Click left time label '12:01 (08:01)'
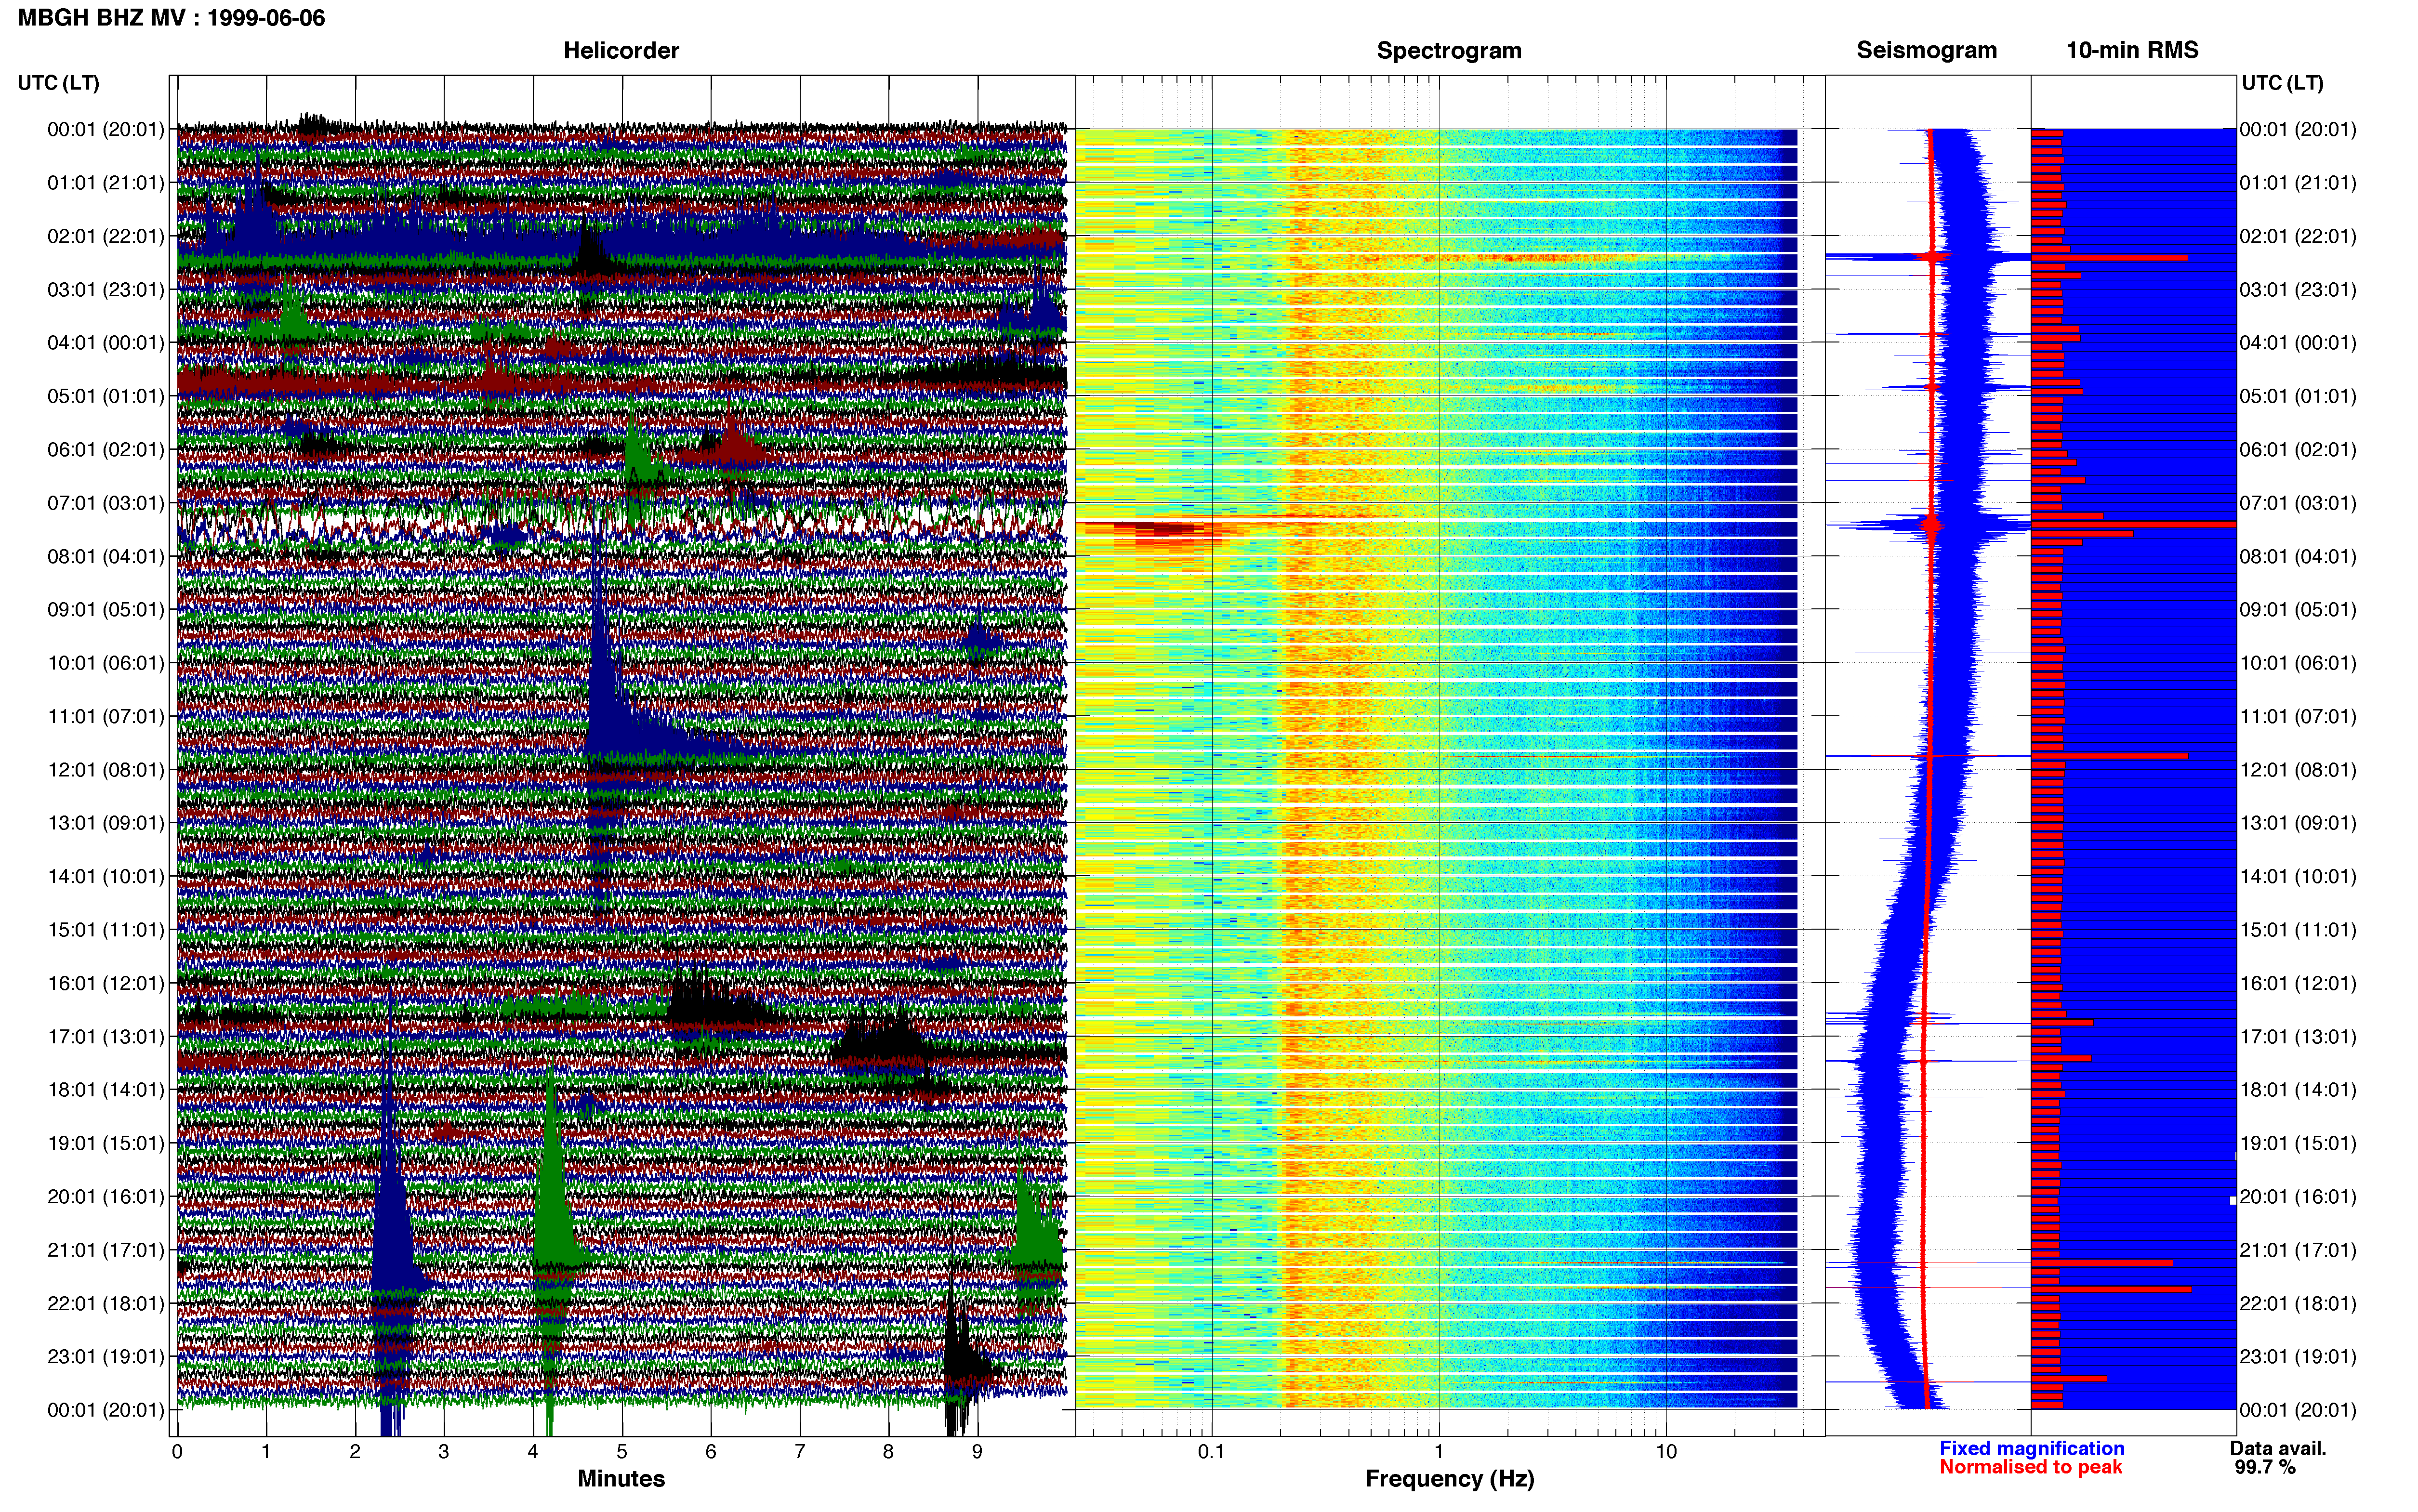The height and width of the screenshot is (1512, 2418). point(105,770)
